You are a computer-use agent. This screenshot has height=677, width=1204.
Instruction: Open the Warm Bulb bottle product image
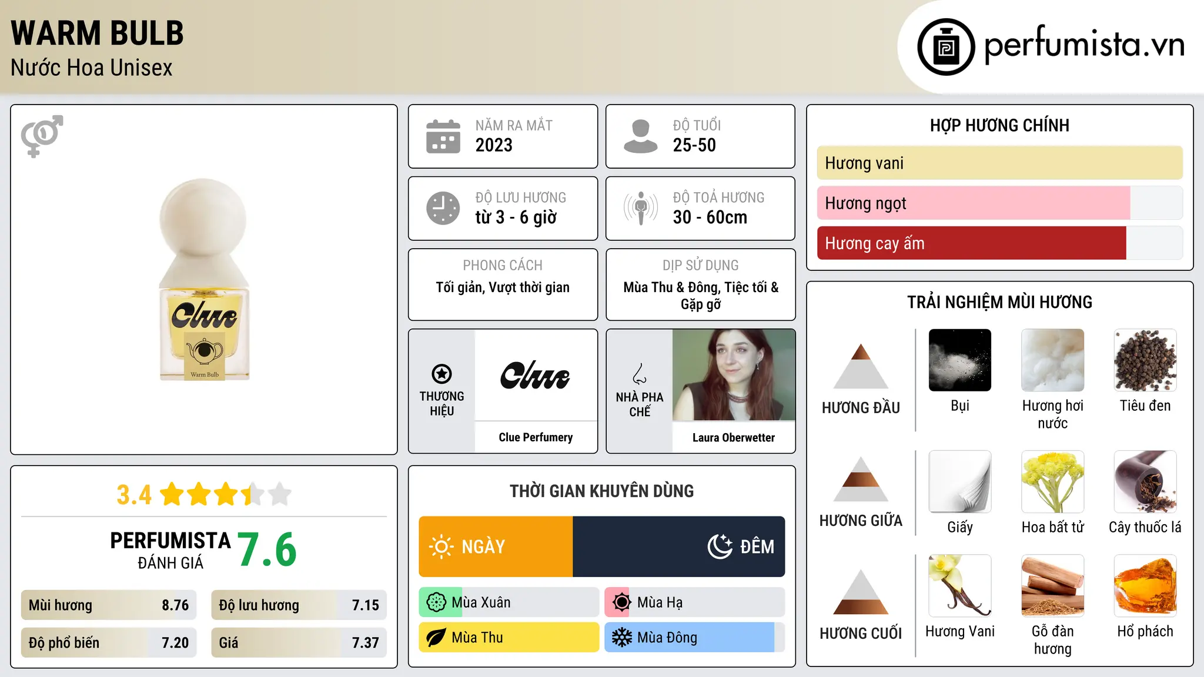205,280
